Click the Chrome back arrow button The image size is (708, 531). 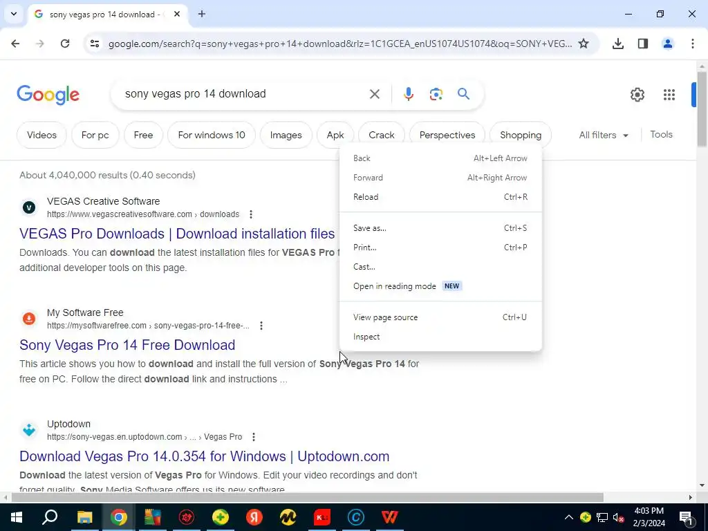[x=15, y=44]
